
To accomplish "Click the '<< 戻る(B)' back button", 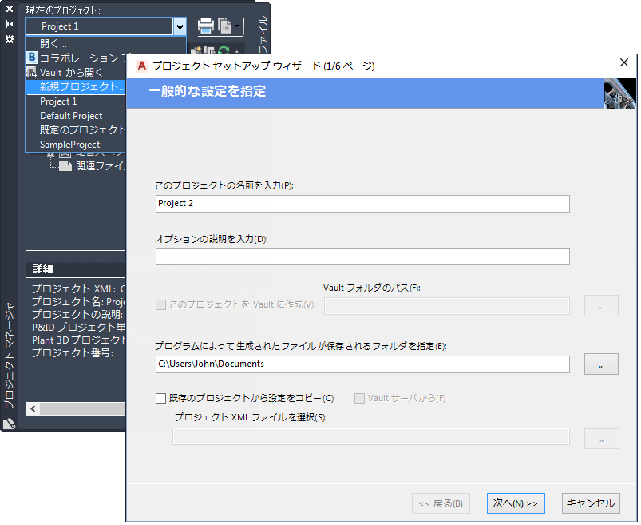I will 441,503.
